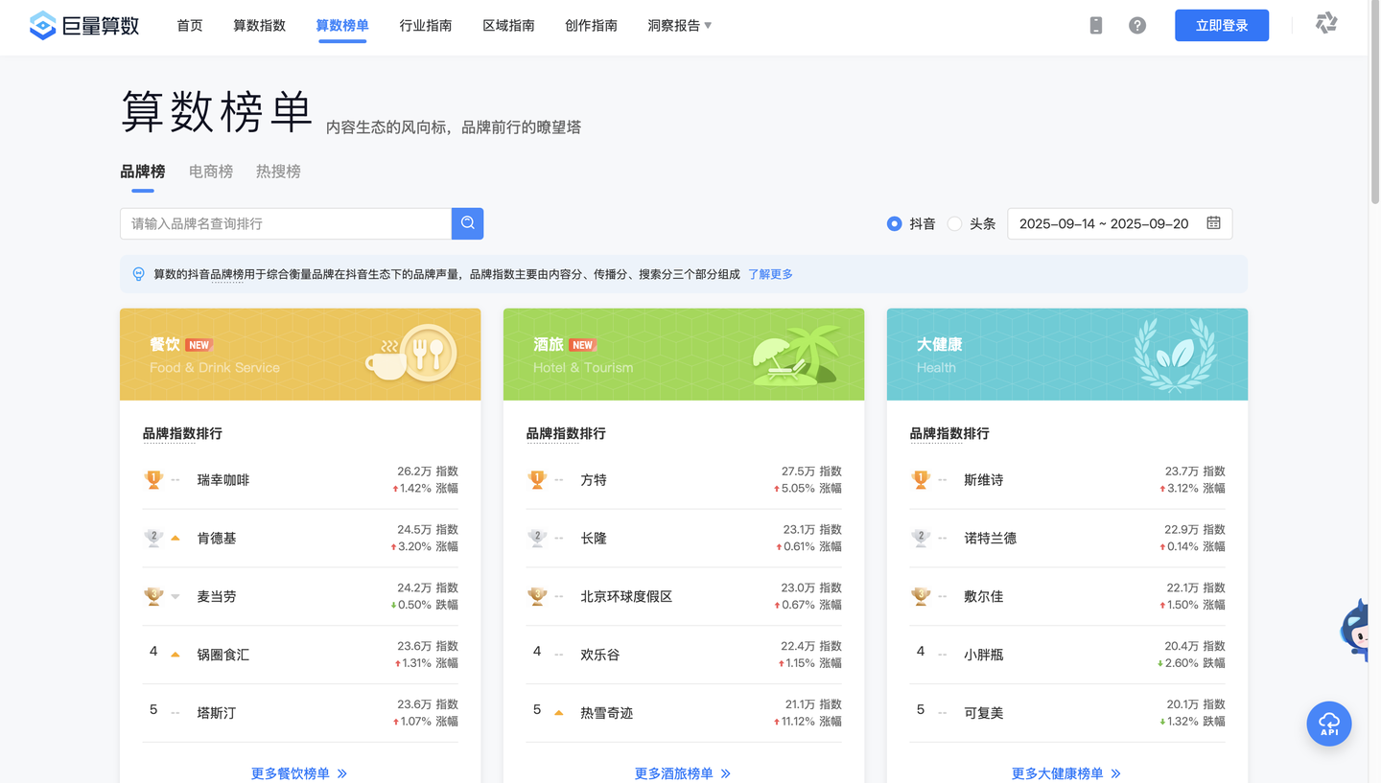Open the 了解更多 link
1381x783 pixels.
coord(770,273)
